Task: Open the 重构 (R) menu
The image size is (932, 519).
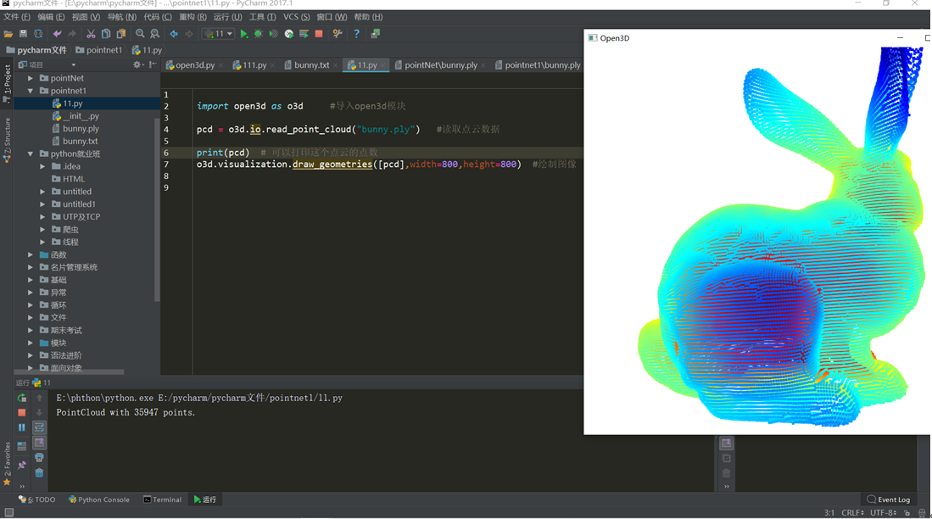Action: coord(193,17)
